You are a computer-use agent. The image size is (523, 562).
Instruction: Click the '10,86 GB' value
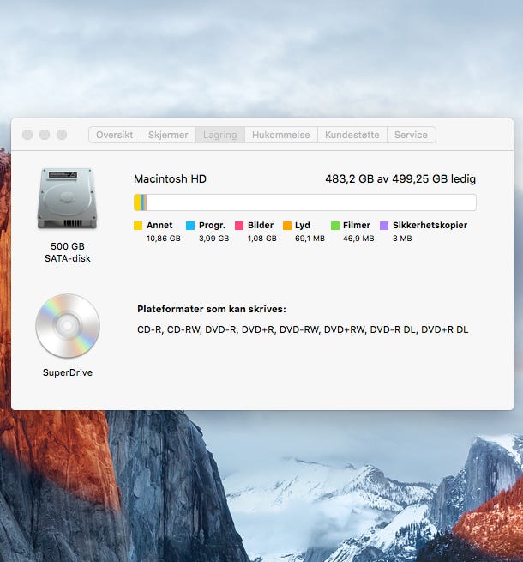pyautogui.click(x=164, y=239)
